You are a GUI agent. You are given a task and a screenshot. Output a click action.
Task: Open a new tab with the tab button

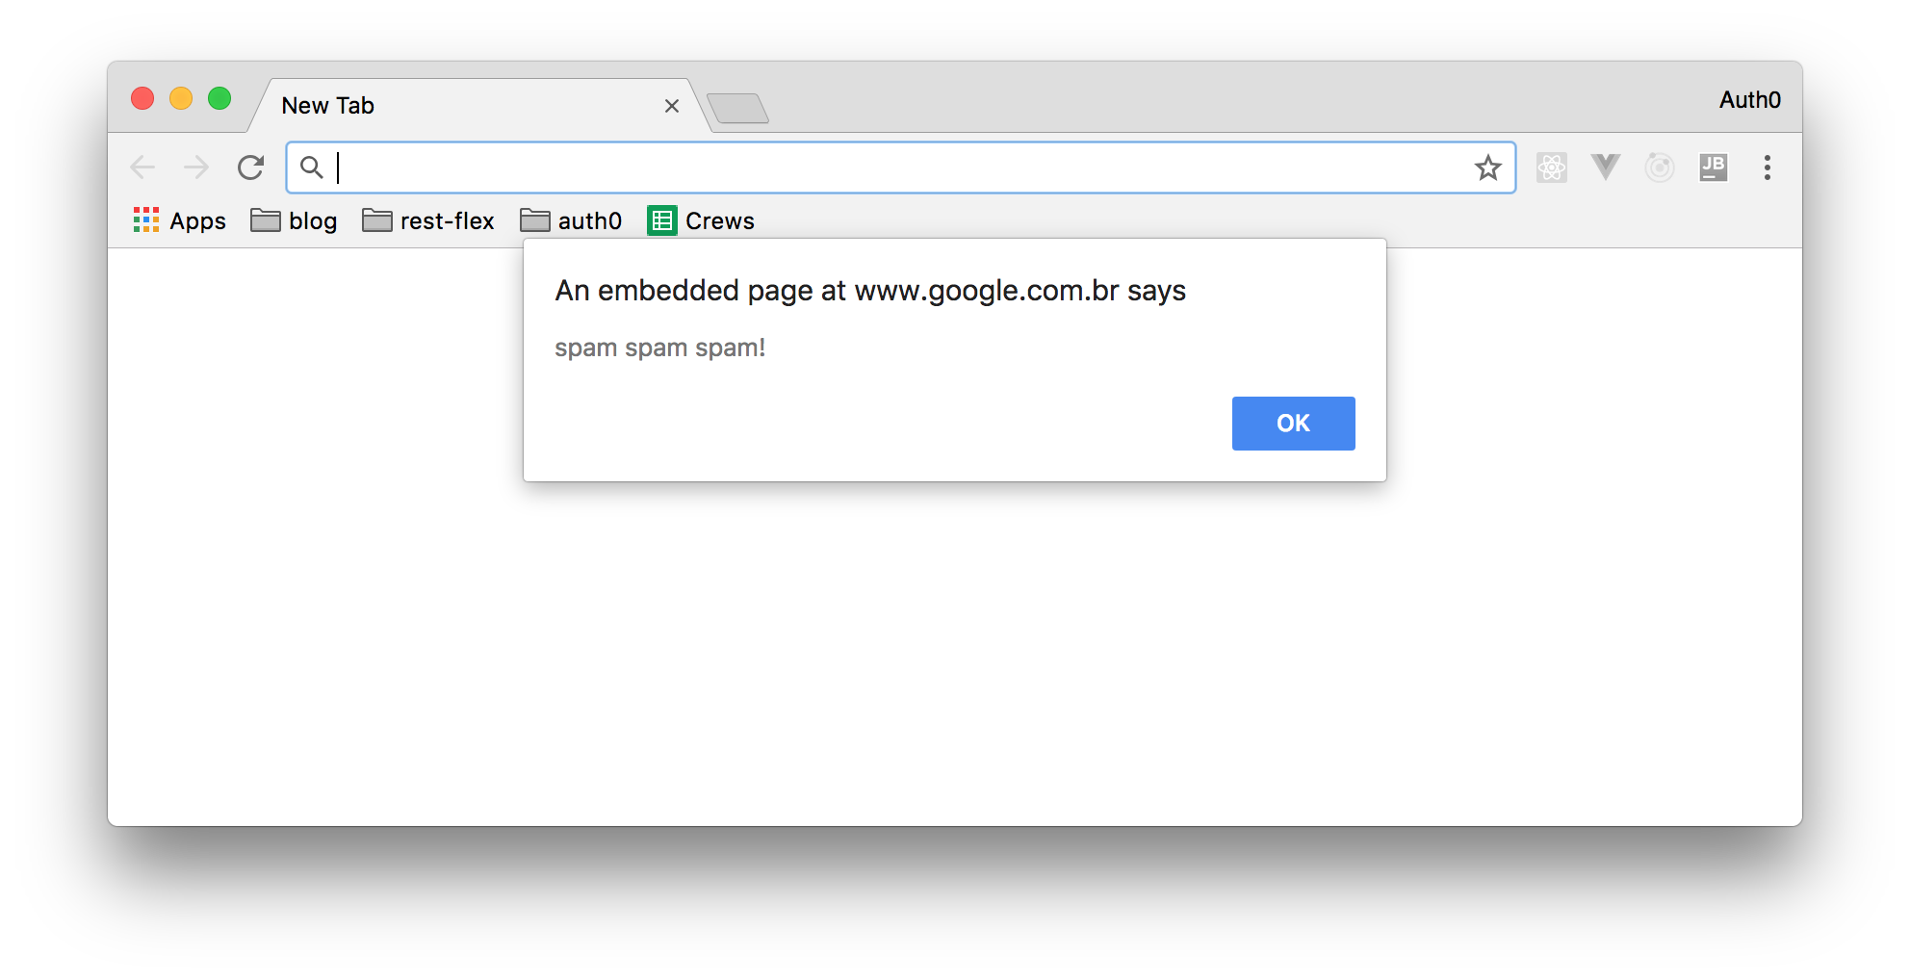tap(737, 109)
